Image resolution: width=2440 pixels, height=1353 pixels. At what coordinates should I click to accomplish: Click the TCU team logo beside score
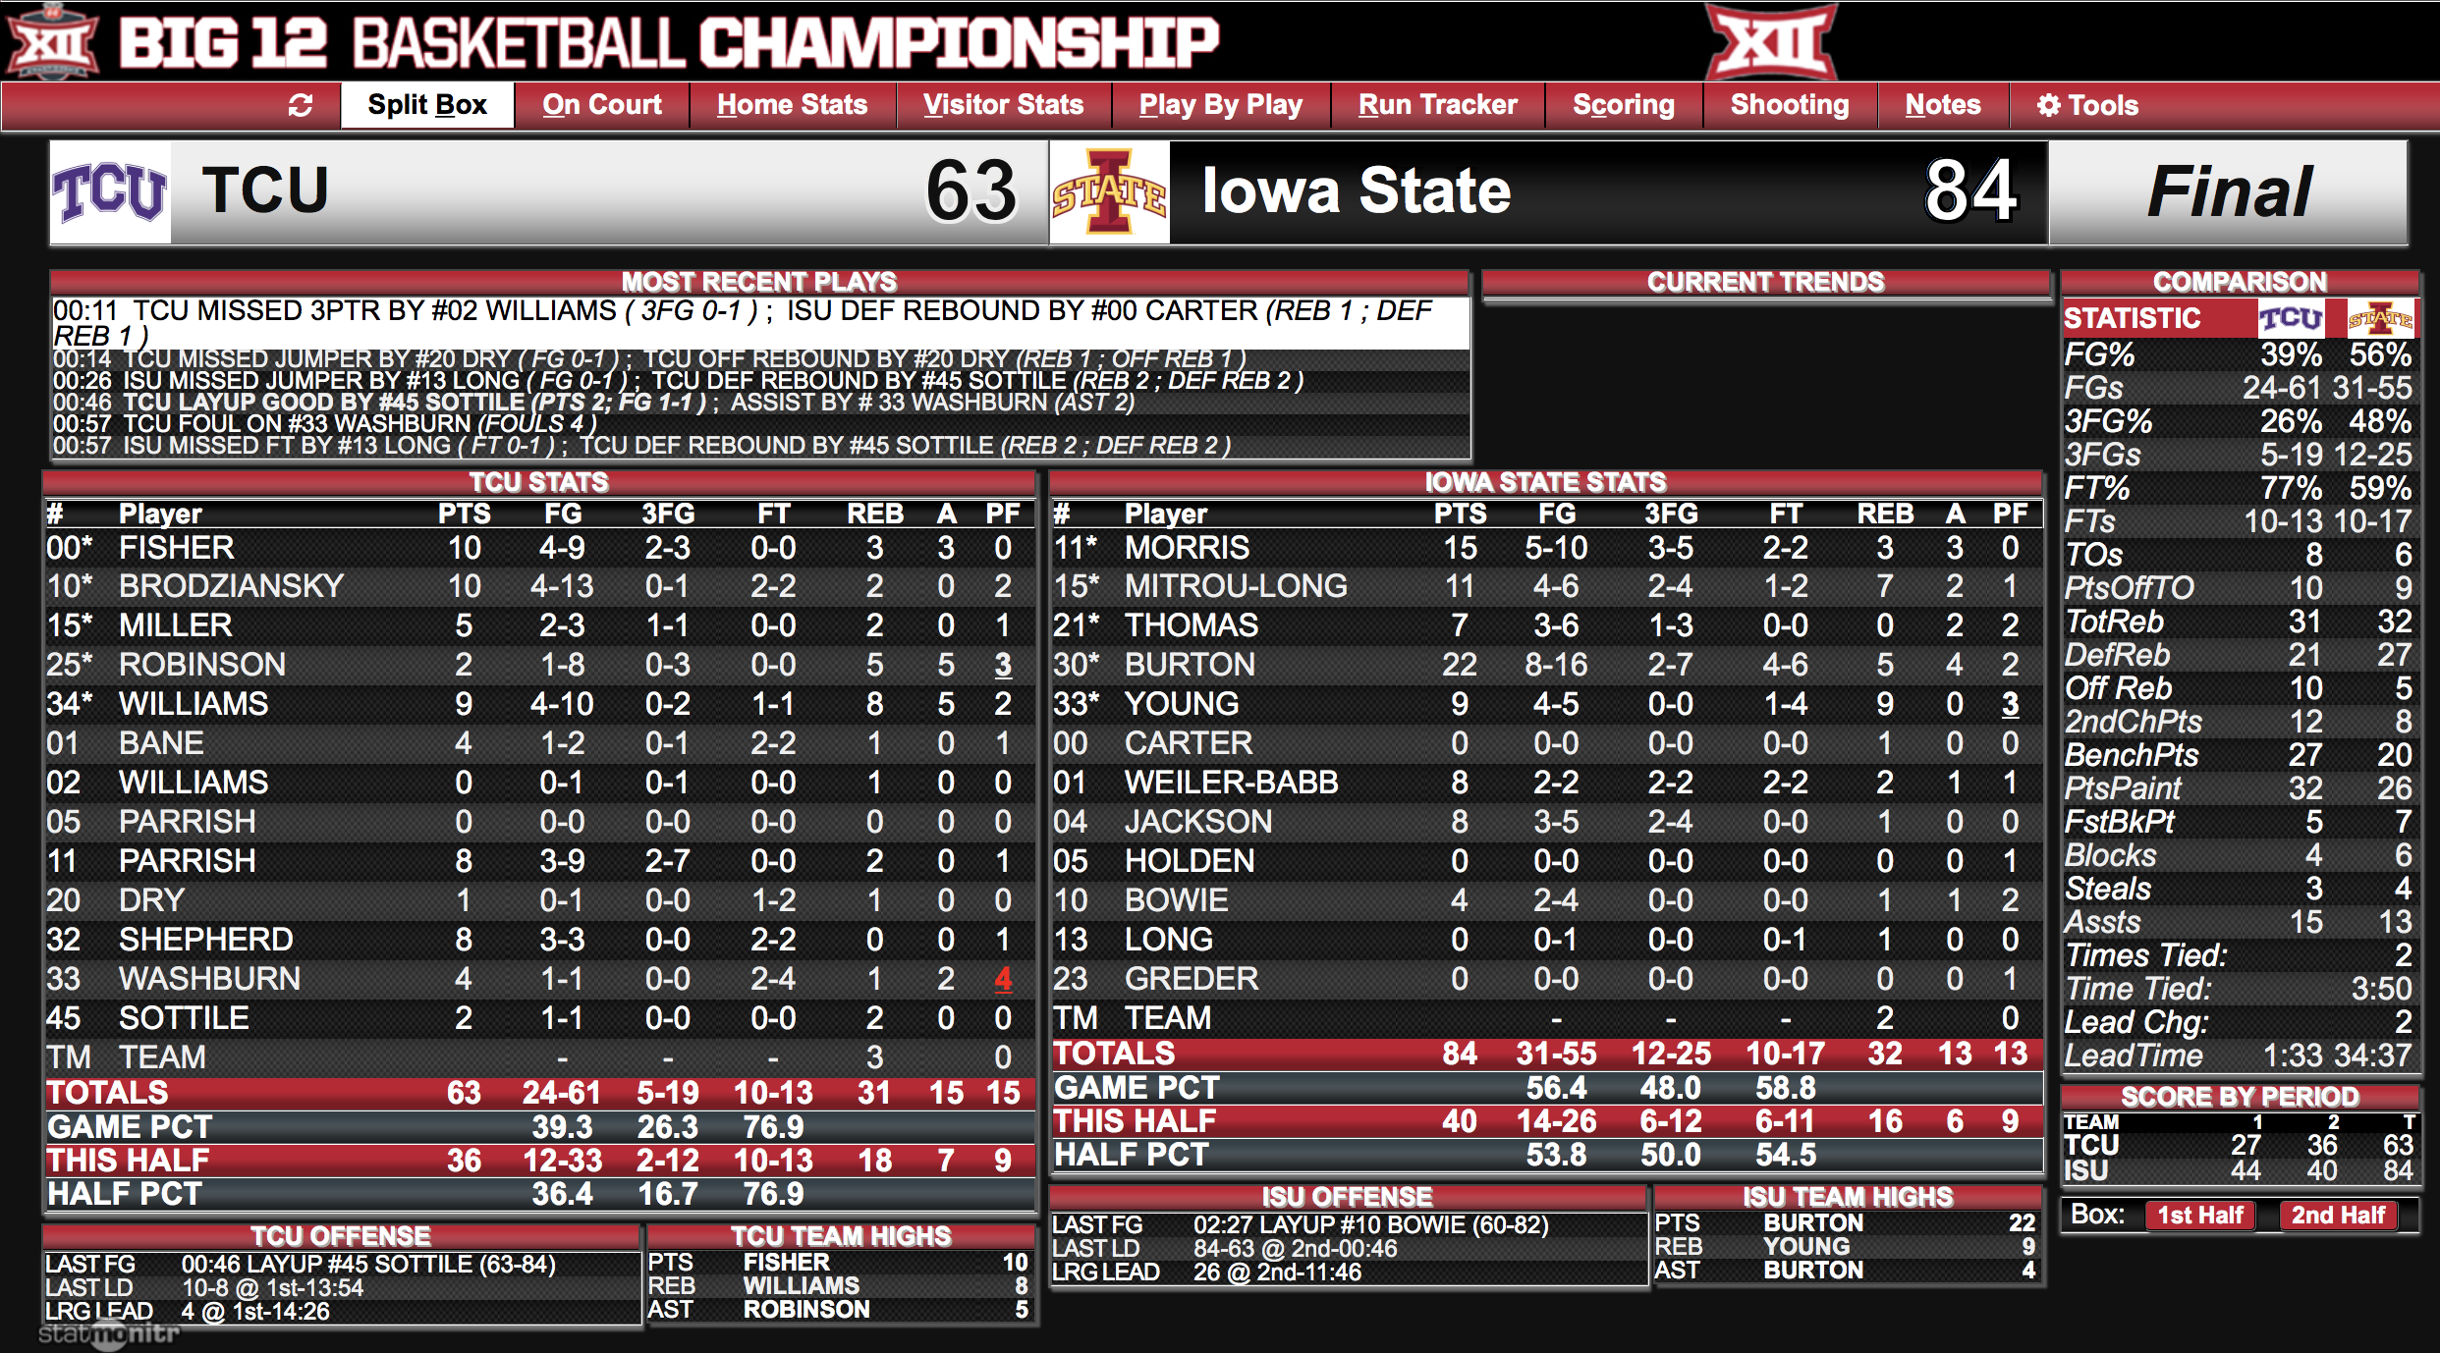(x=110, y=192)
